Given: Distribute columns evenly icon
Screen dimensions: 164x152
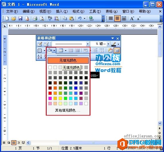Looking at the screenshot, I should [x=102, y=50].
